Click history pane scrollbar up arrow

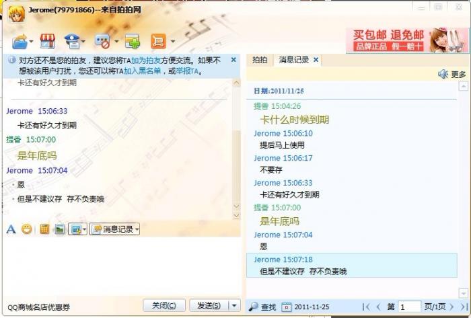point(463,87)
